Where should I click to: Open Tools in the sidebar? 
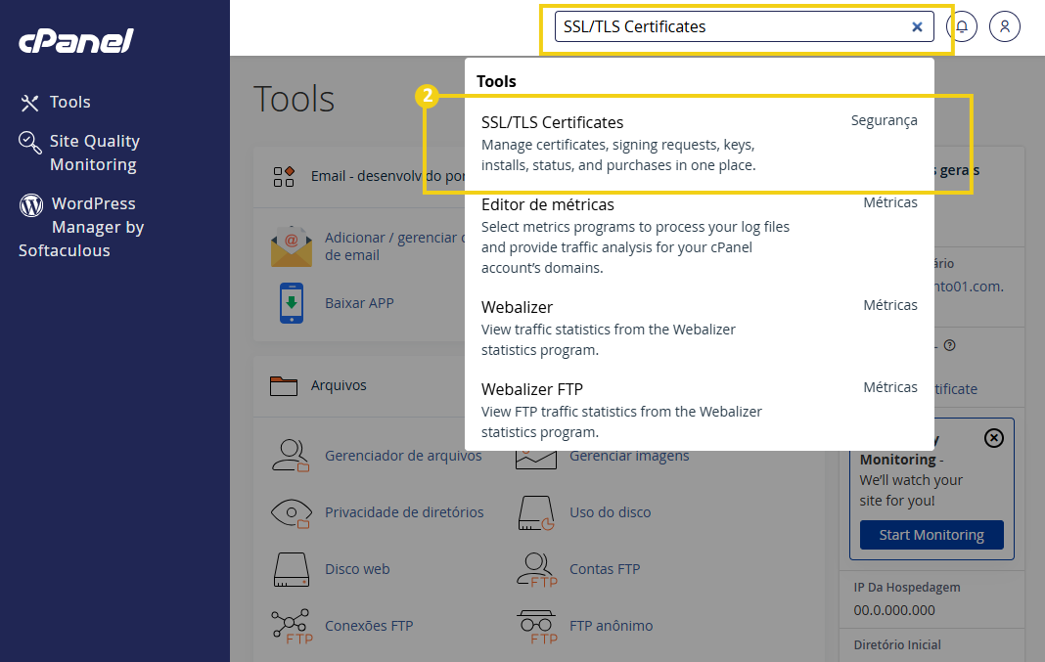(x=70, y=102)
